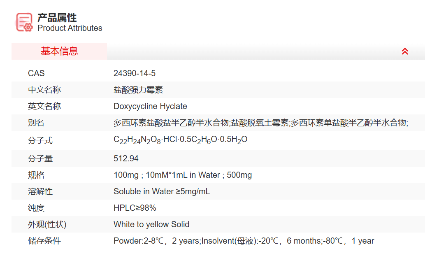This screenshot has width=432, height=256.
Task: Select the Chinese name 盐酸强力霉素
Action: 138,90
